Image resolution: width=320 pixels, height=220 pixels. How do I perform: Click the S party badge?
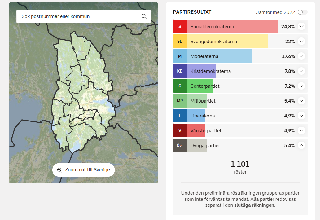coord(180,26)
